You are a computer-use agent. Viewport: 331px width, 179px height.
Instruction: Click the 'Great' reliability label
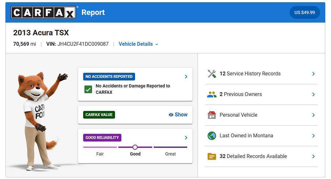click(170, 154)
